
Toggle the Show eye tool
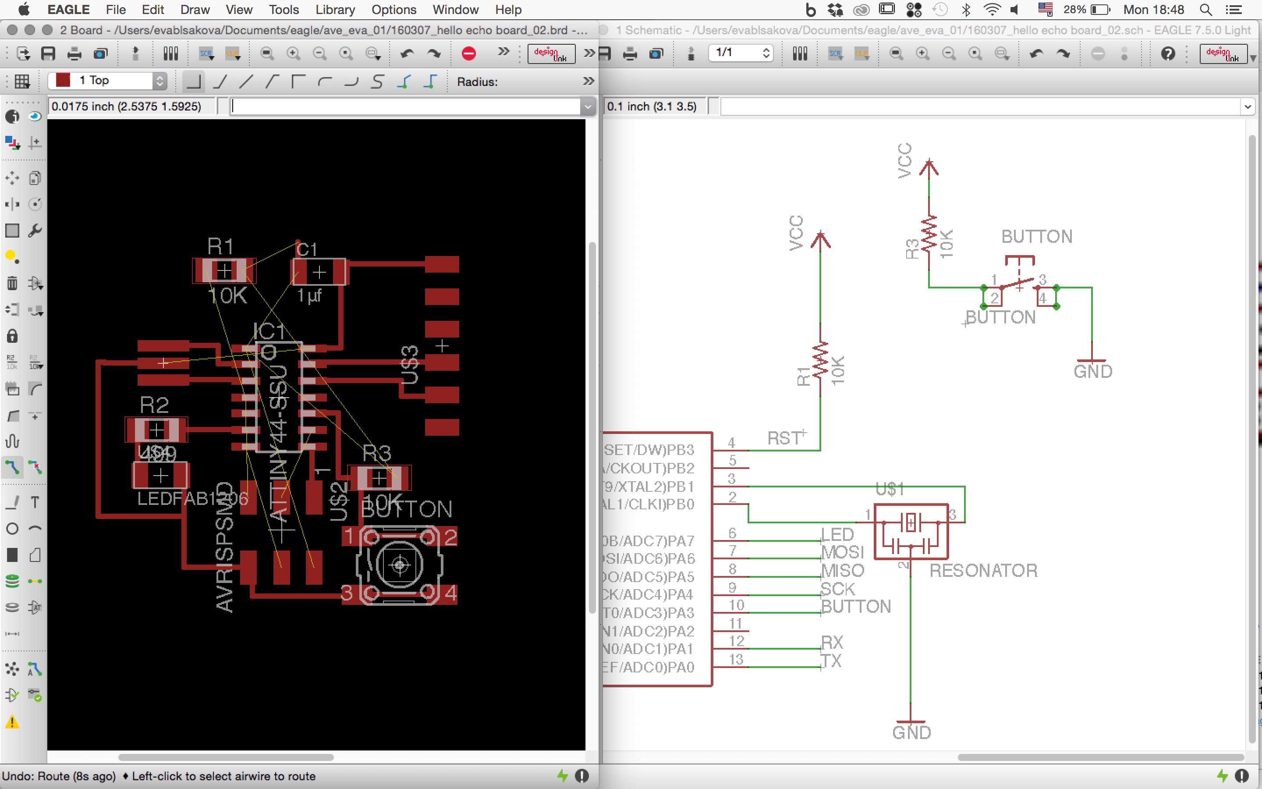[35, 116]
